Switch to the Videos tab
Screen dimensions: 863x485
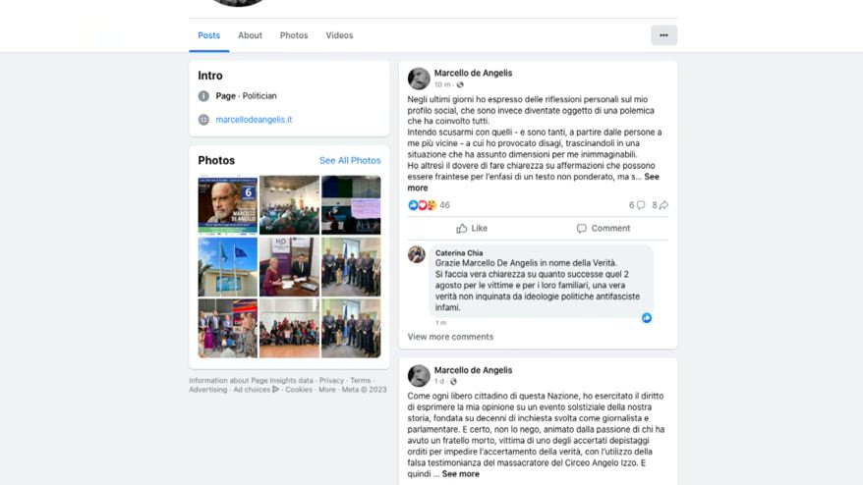[339, 35]
